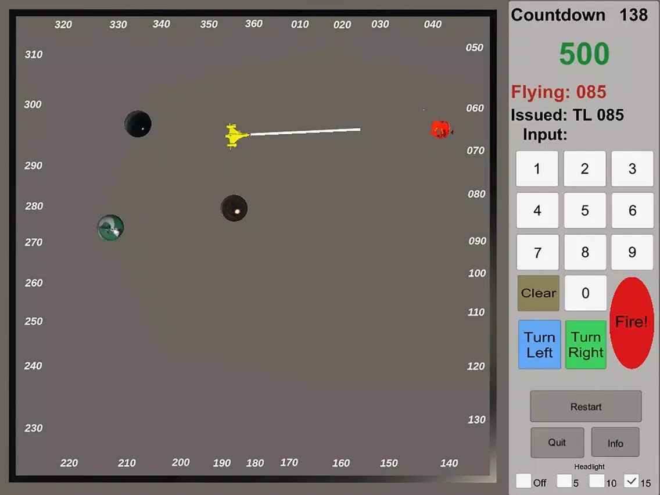Click the 'Flying: 085' readout
This screenshot has width=660, height=495.
(558, 92)
